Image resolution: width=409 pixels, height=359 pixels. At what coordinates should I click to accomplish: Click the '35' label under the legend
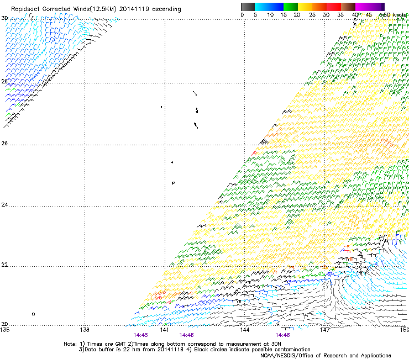tap(340, 15)
